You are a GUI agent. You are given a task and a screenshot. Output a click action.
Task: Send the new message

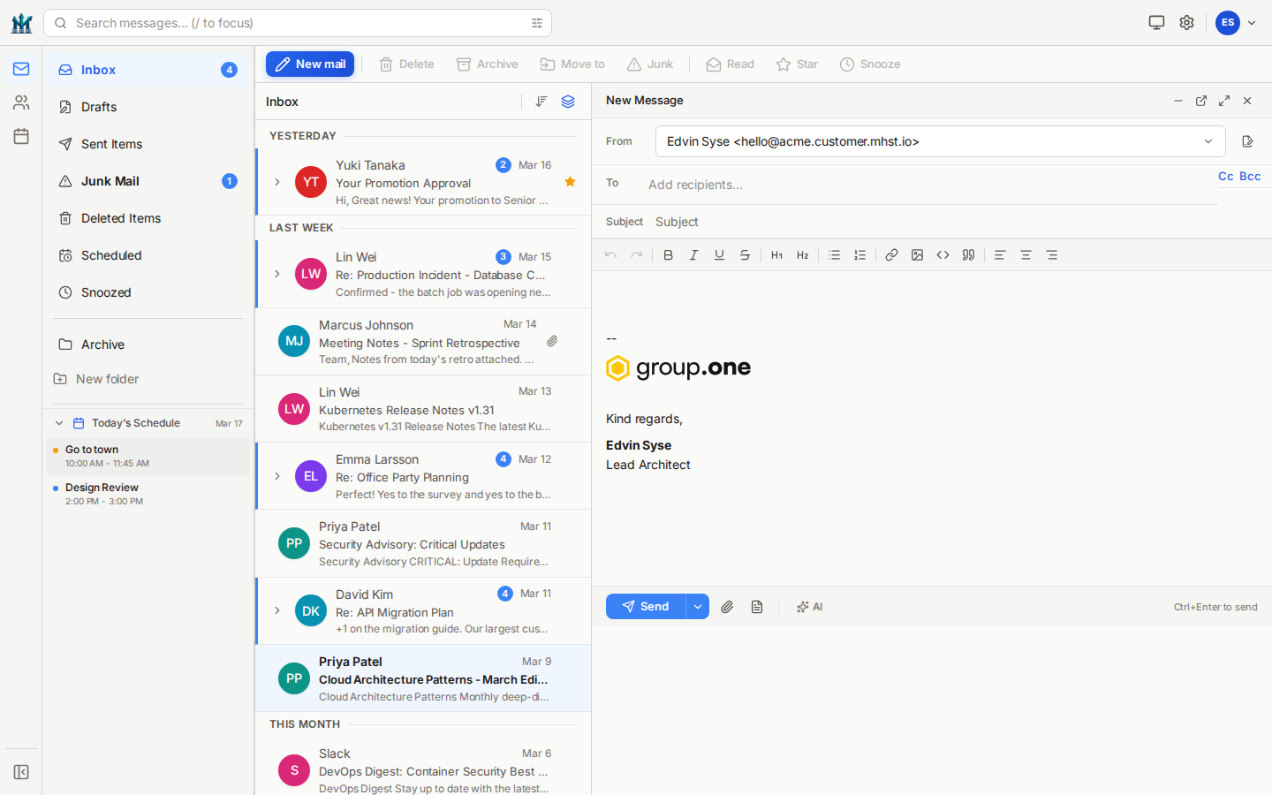pyautogui.click(x=646, y=607)
